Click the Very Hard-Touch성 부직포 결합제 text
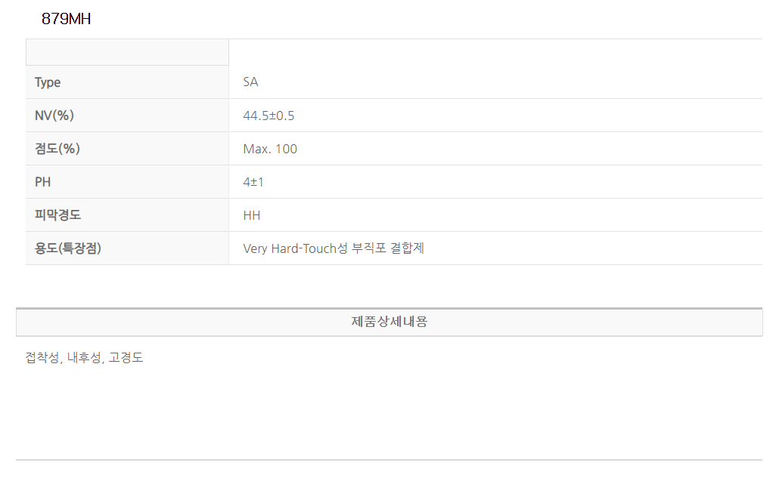776x478 pixels. [334, 248]
